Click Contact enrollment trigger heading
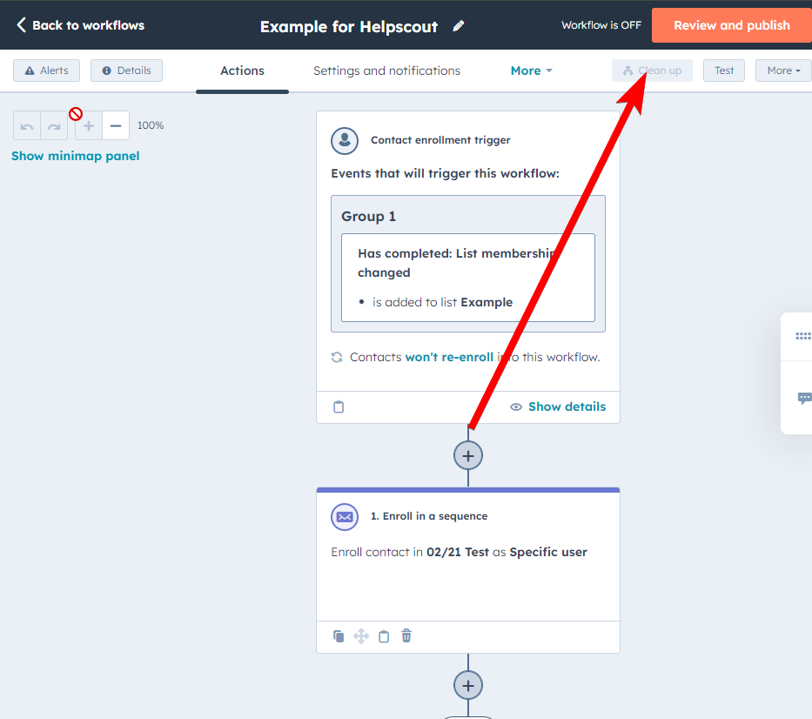Image resolution: width=812 pixels, height=719 pixels. (440, 140)
